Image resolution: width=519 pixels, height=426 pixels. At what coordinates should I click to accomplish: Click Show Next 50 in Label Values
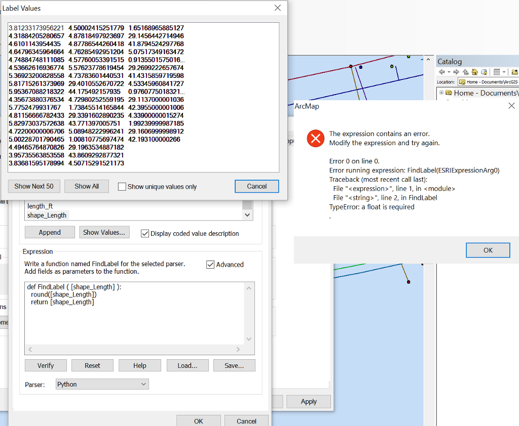[x=34, y=186]
